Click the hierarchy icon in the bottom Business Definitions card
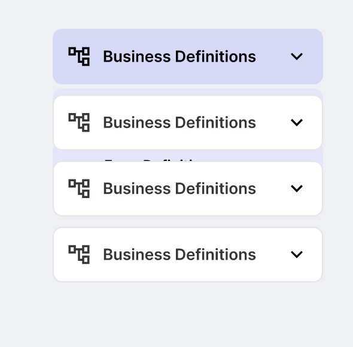The width and height of the screenshot is (353, 347). [79, 254]
